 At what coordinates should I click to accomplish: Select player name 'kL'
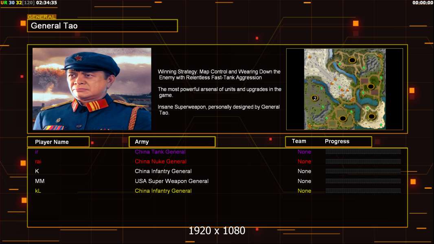point(38,191)
